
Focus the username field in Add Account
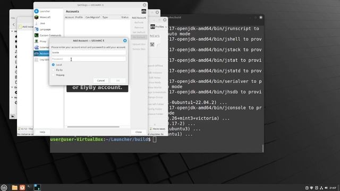point(89,53)
